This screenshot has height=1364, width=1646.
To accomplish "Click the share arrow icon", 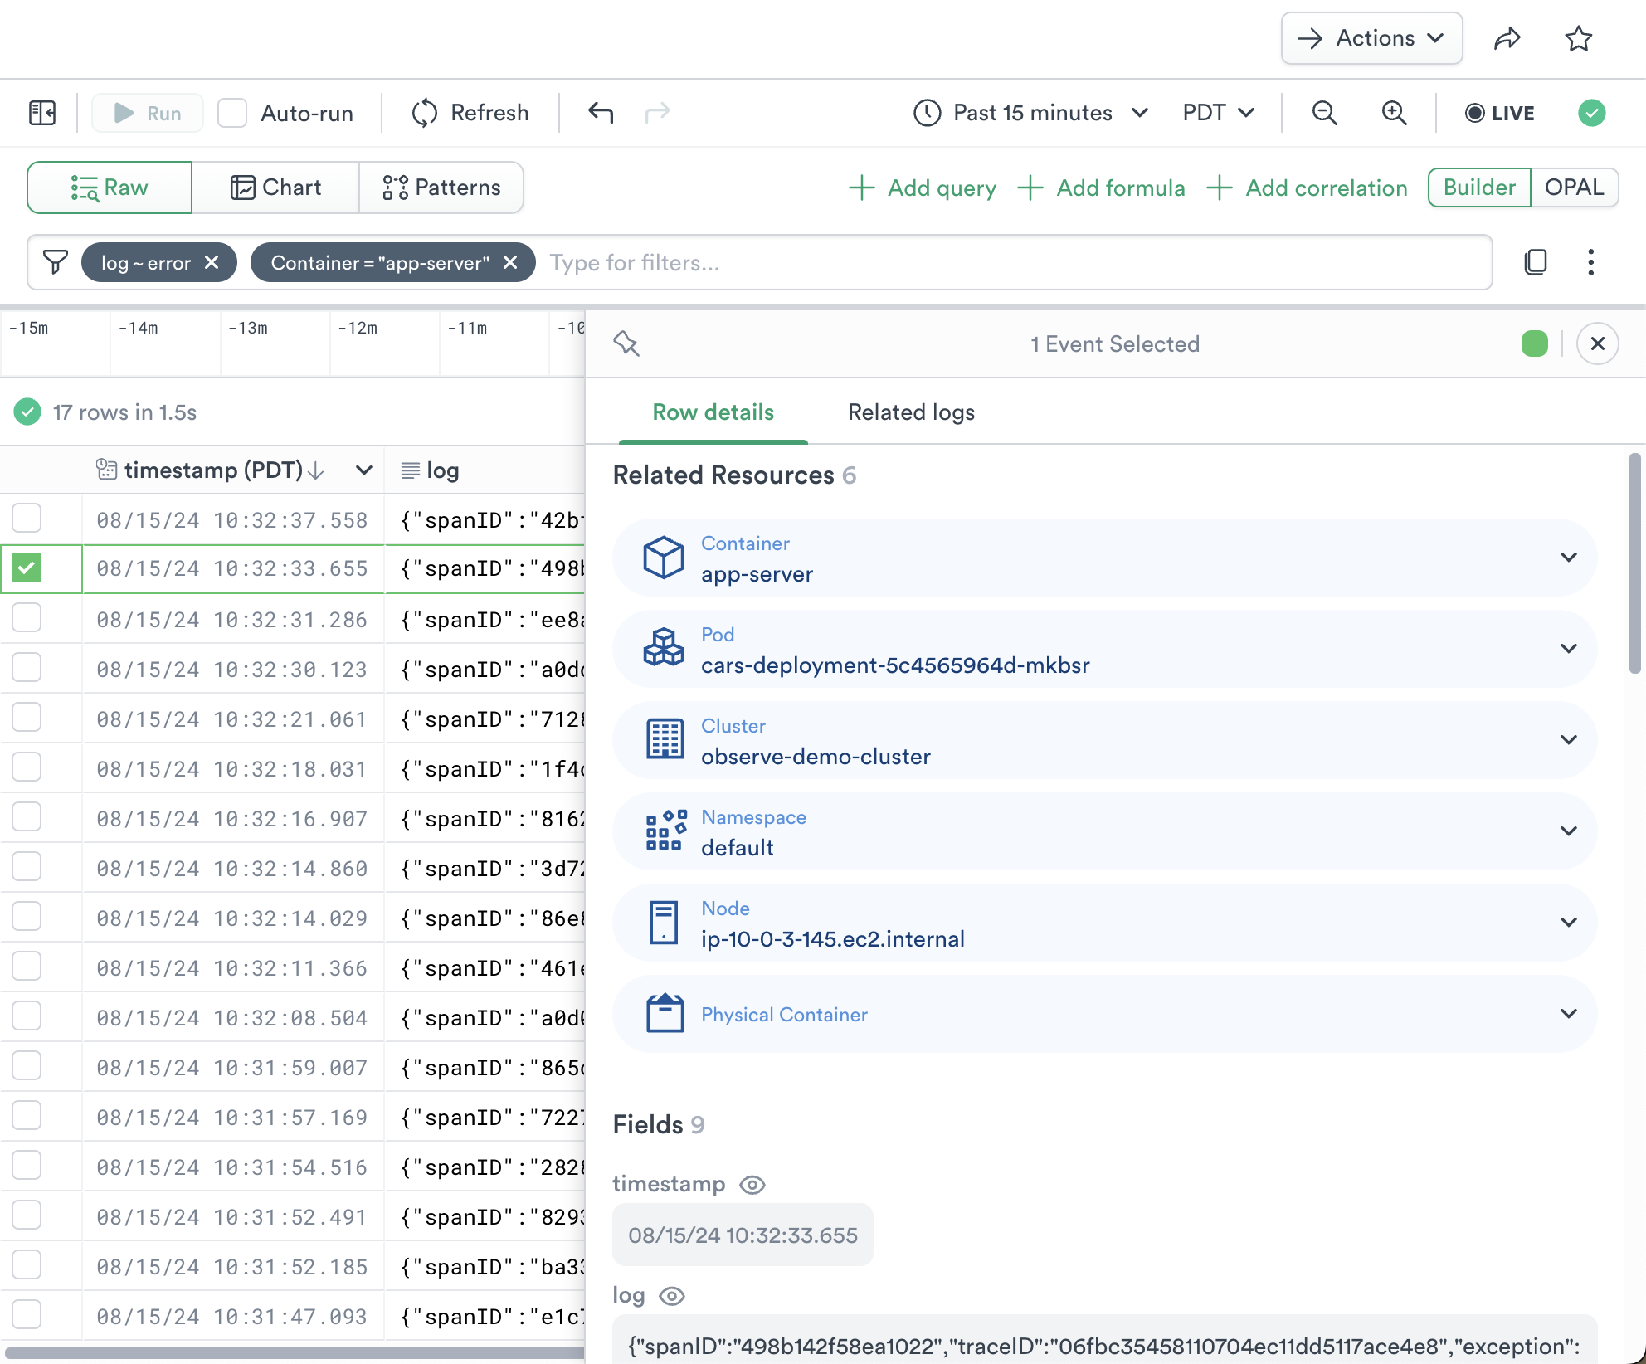I will click(x=1507, y=38).
